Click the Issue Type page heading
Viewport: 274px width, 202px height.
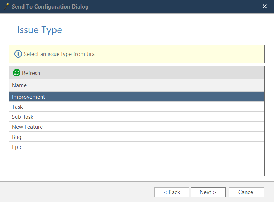click(39, 30)
